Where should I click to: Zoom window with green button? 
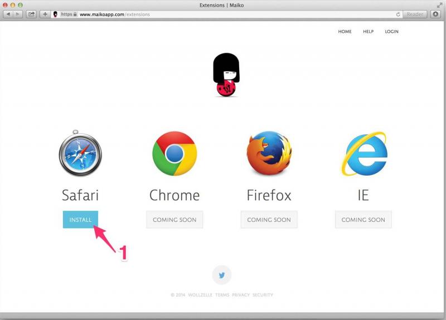[x=20, y=5]
